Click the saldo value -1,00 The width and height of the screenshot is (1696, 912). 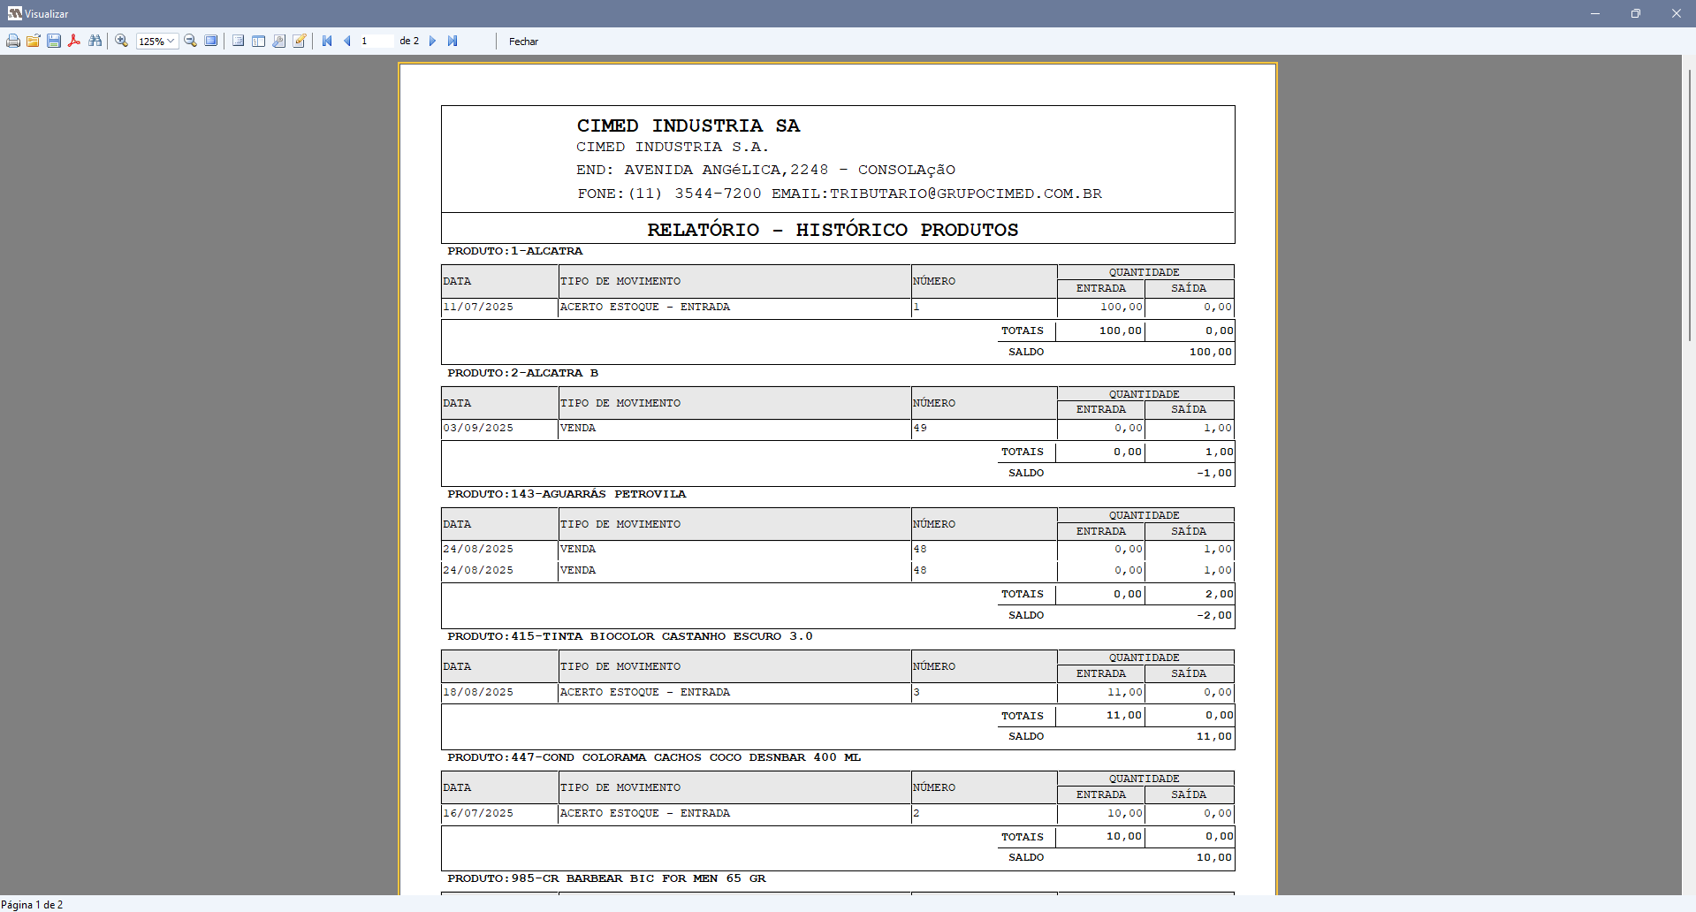tap(1214, 473)
